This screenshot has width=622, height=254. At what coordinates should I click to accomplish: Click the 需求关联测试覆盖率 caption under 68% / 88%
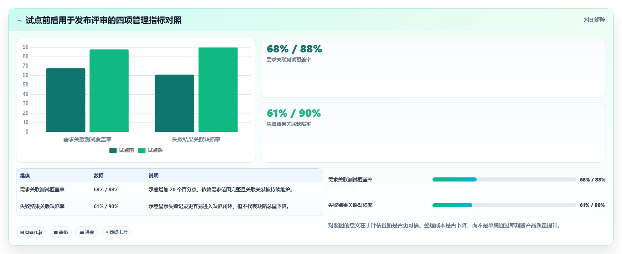pyautogui.click(x=289, y=60)
